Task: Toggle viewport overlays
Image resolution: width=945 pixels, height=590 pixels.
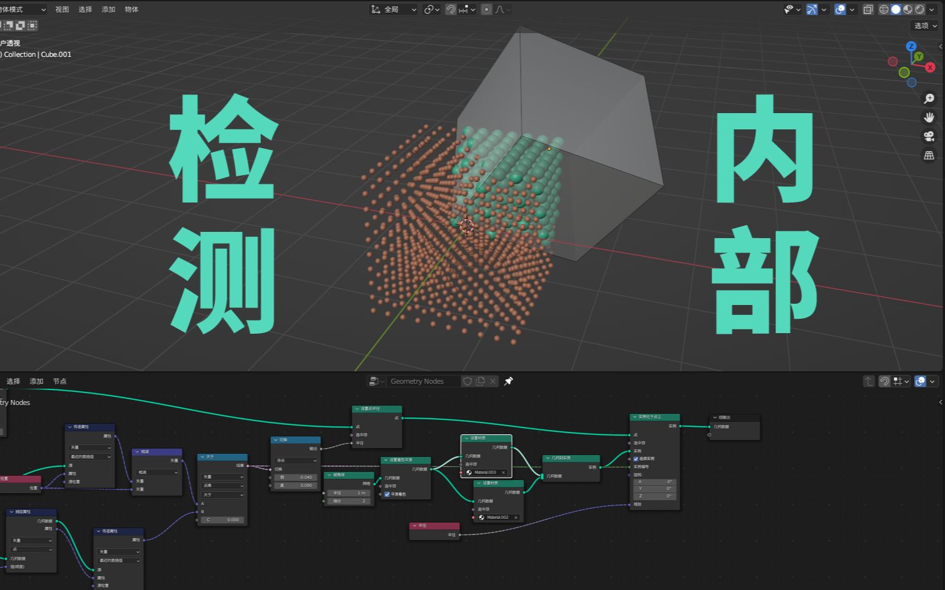Action: (x=840, y=9)
